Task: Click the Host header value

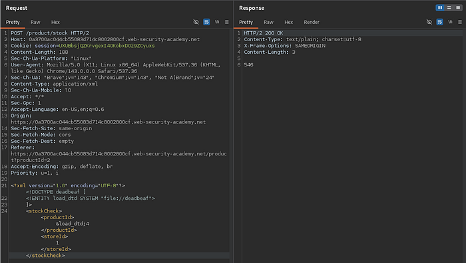Action: point(114,39)
